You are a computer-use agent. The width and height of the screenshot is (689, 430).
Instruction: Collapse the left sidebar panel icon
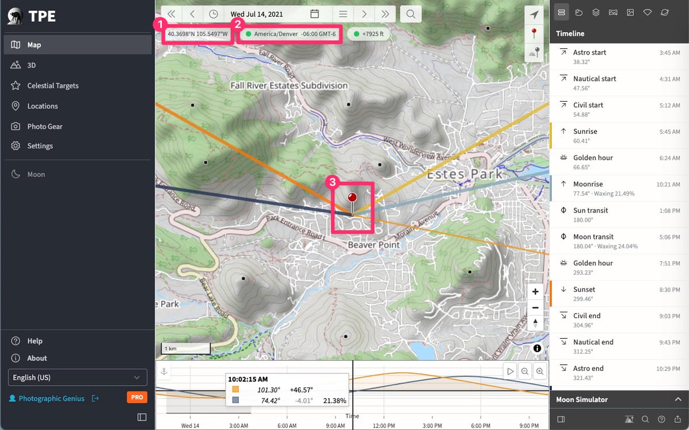(x=142, y=417)
